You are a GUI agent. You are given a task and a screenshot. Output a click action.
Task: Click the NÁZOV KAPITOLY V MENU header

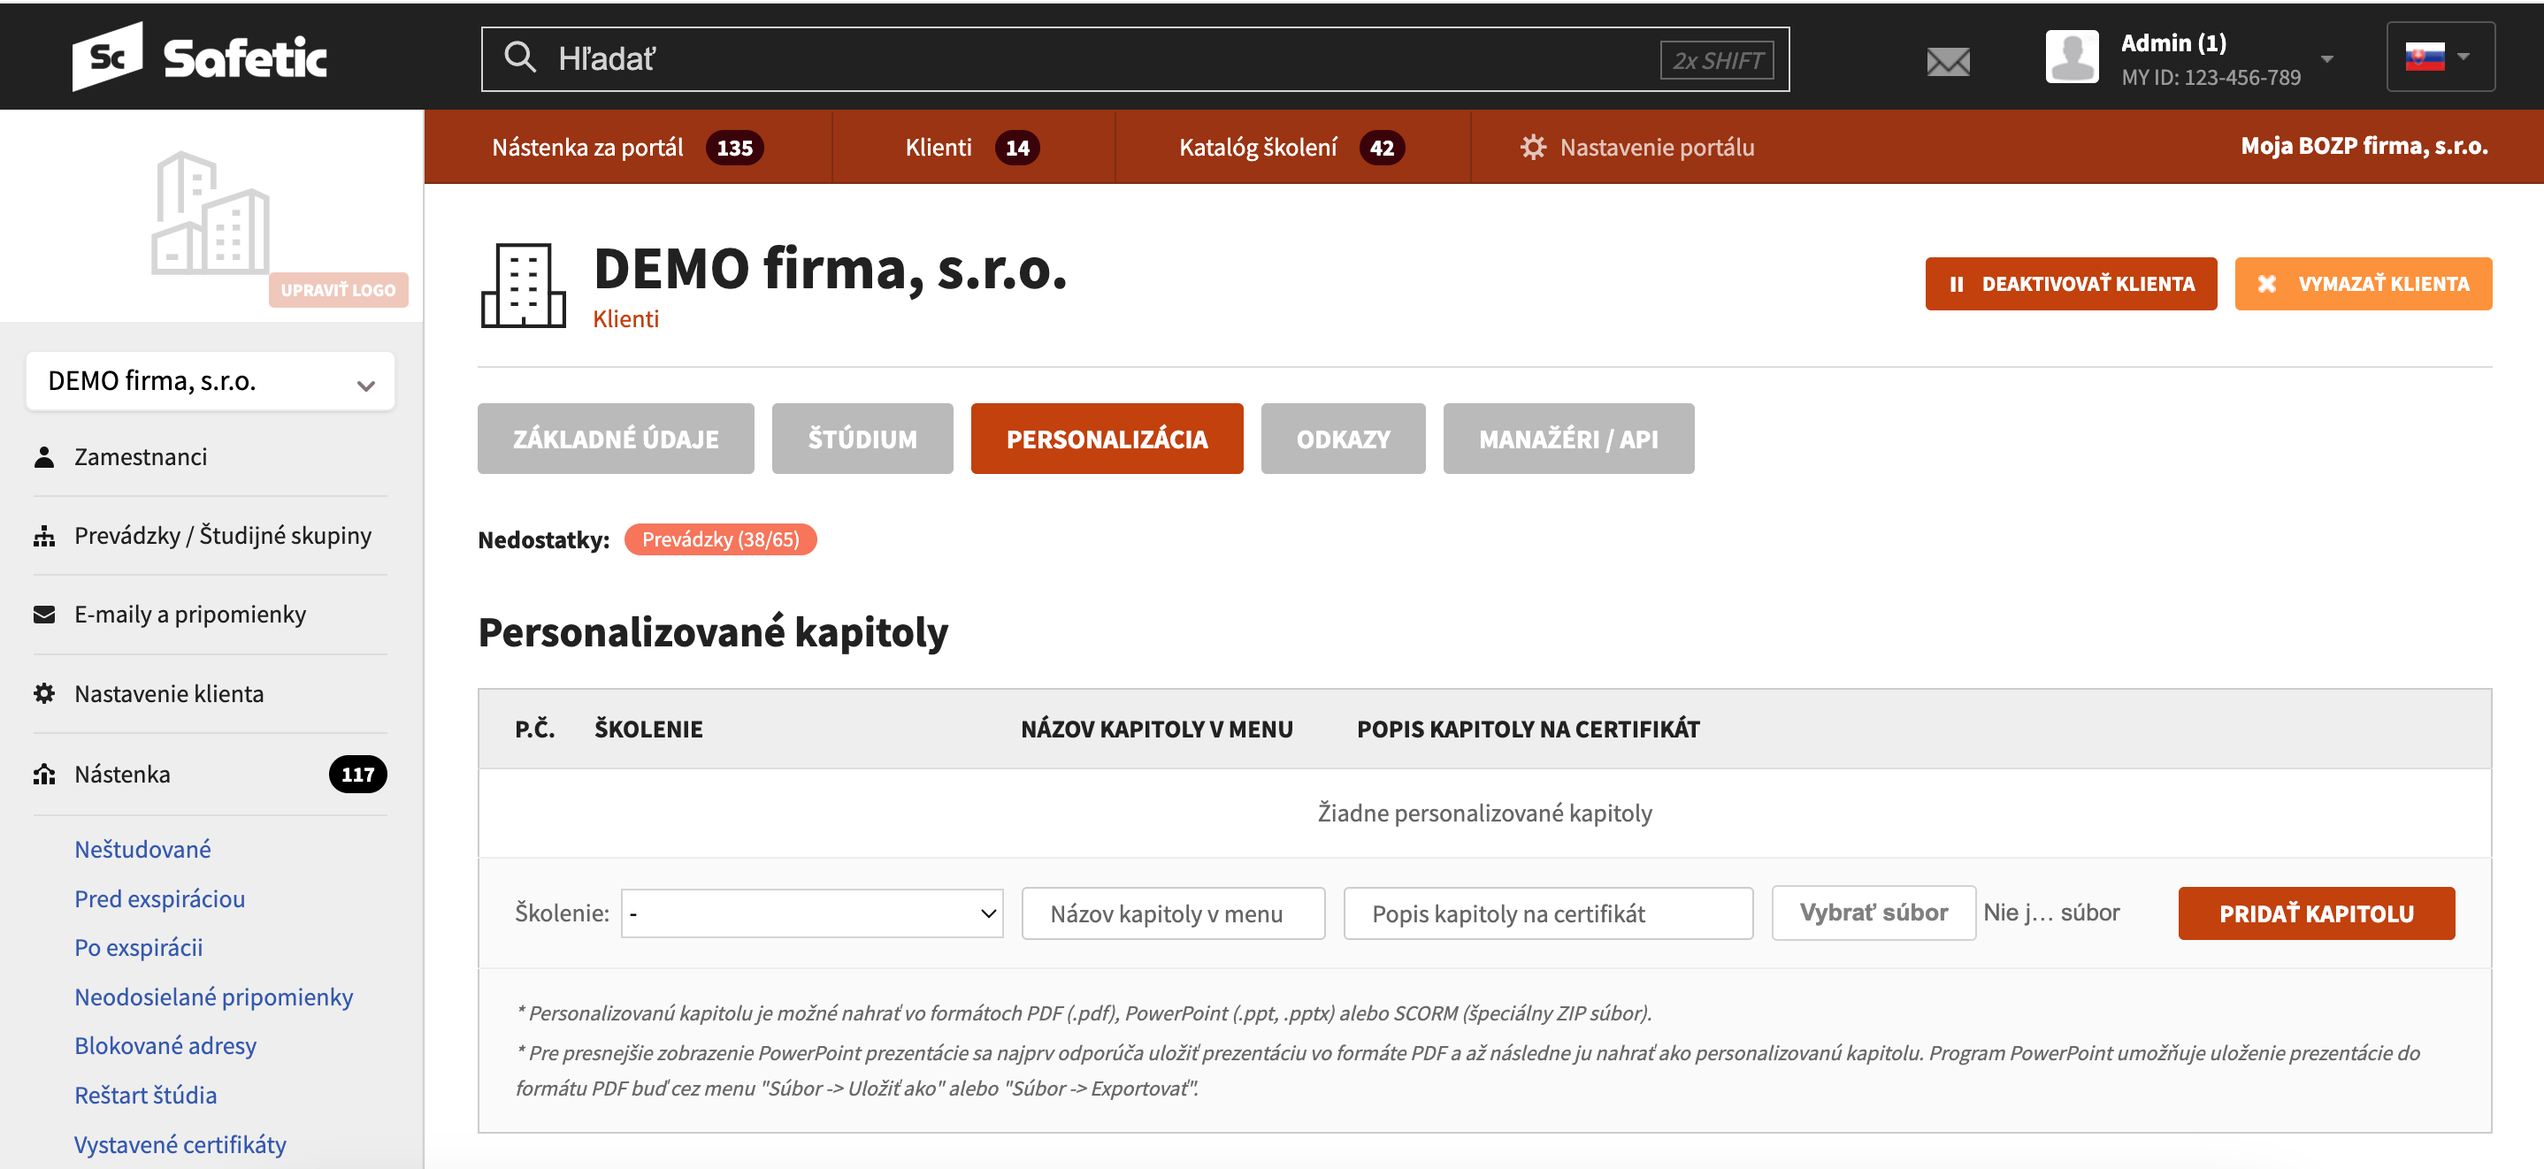click(1156, 730)
